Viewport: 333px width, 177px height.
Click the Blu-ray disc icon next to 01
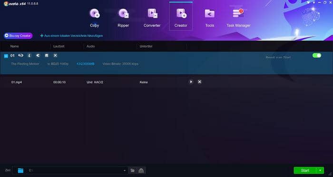(x=20, y=56)
